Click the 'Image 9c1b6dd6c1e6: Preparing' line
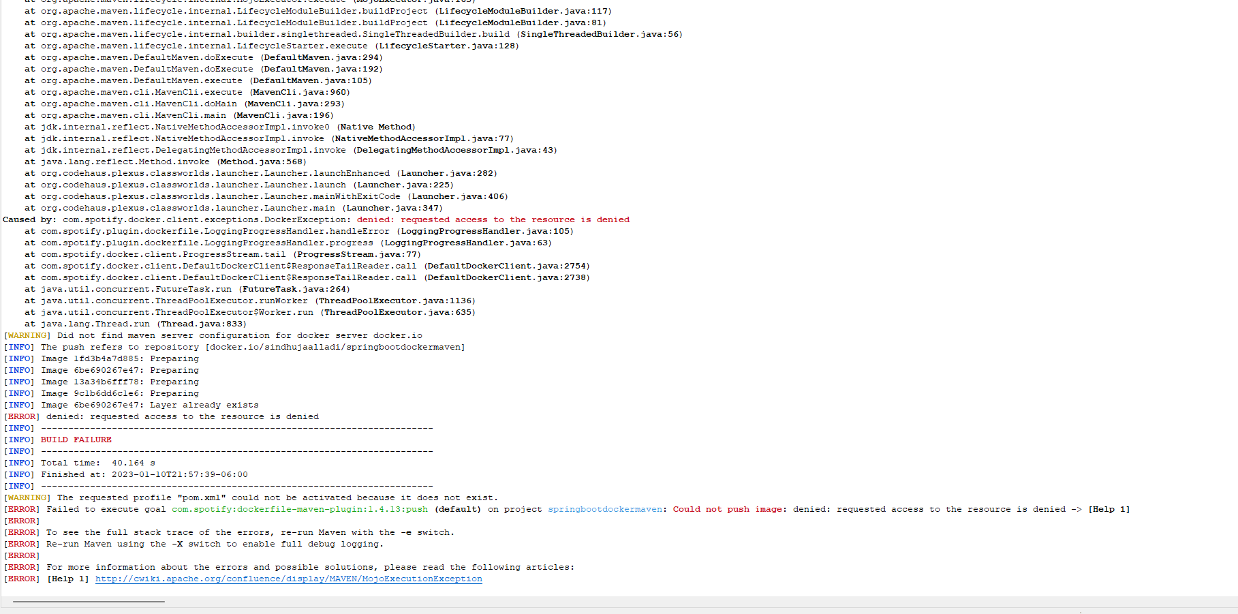Screen dimensions: 1238x614 pos(102,393)
